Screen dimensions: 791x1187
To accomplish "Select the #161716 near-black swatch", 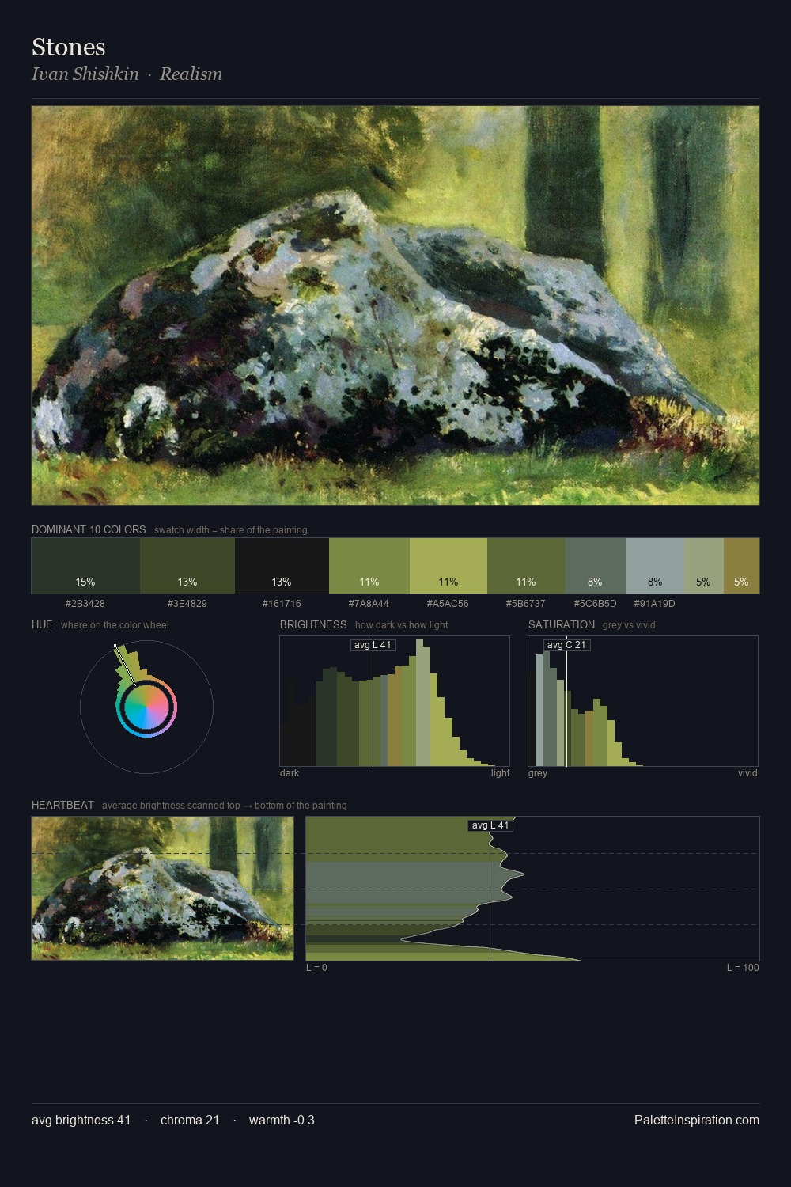I will point(282,566).
